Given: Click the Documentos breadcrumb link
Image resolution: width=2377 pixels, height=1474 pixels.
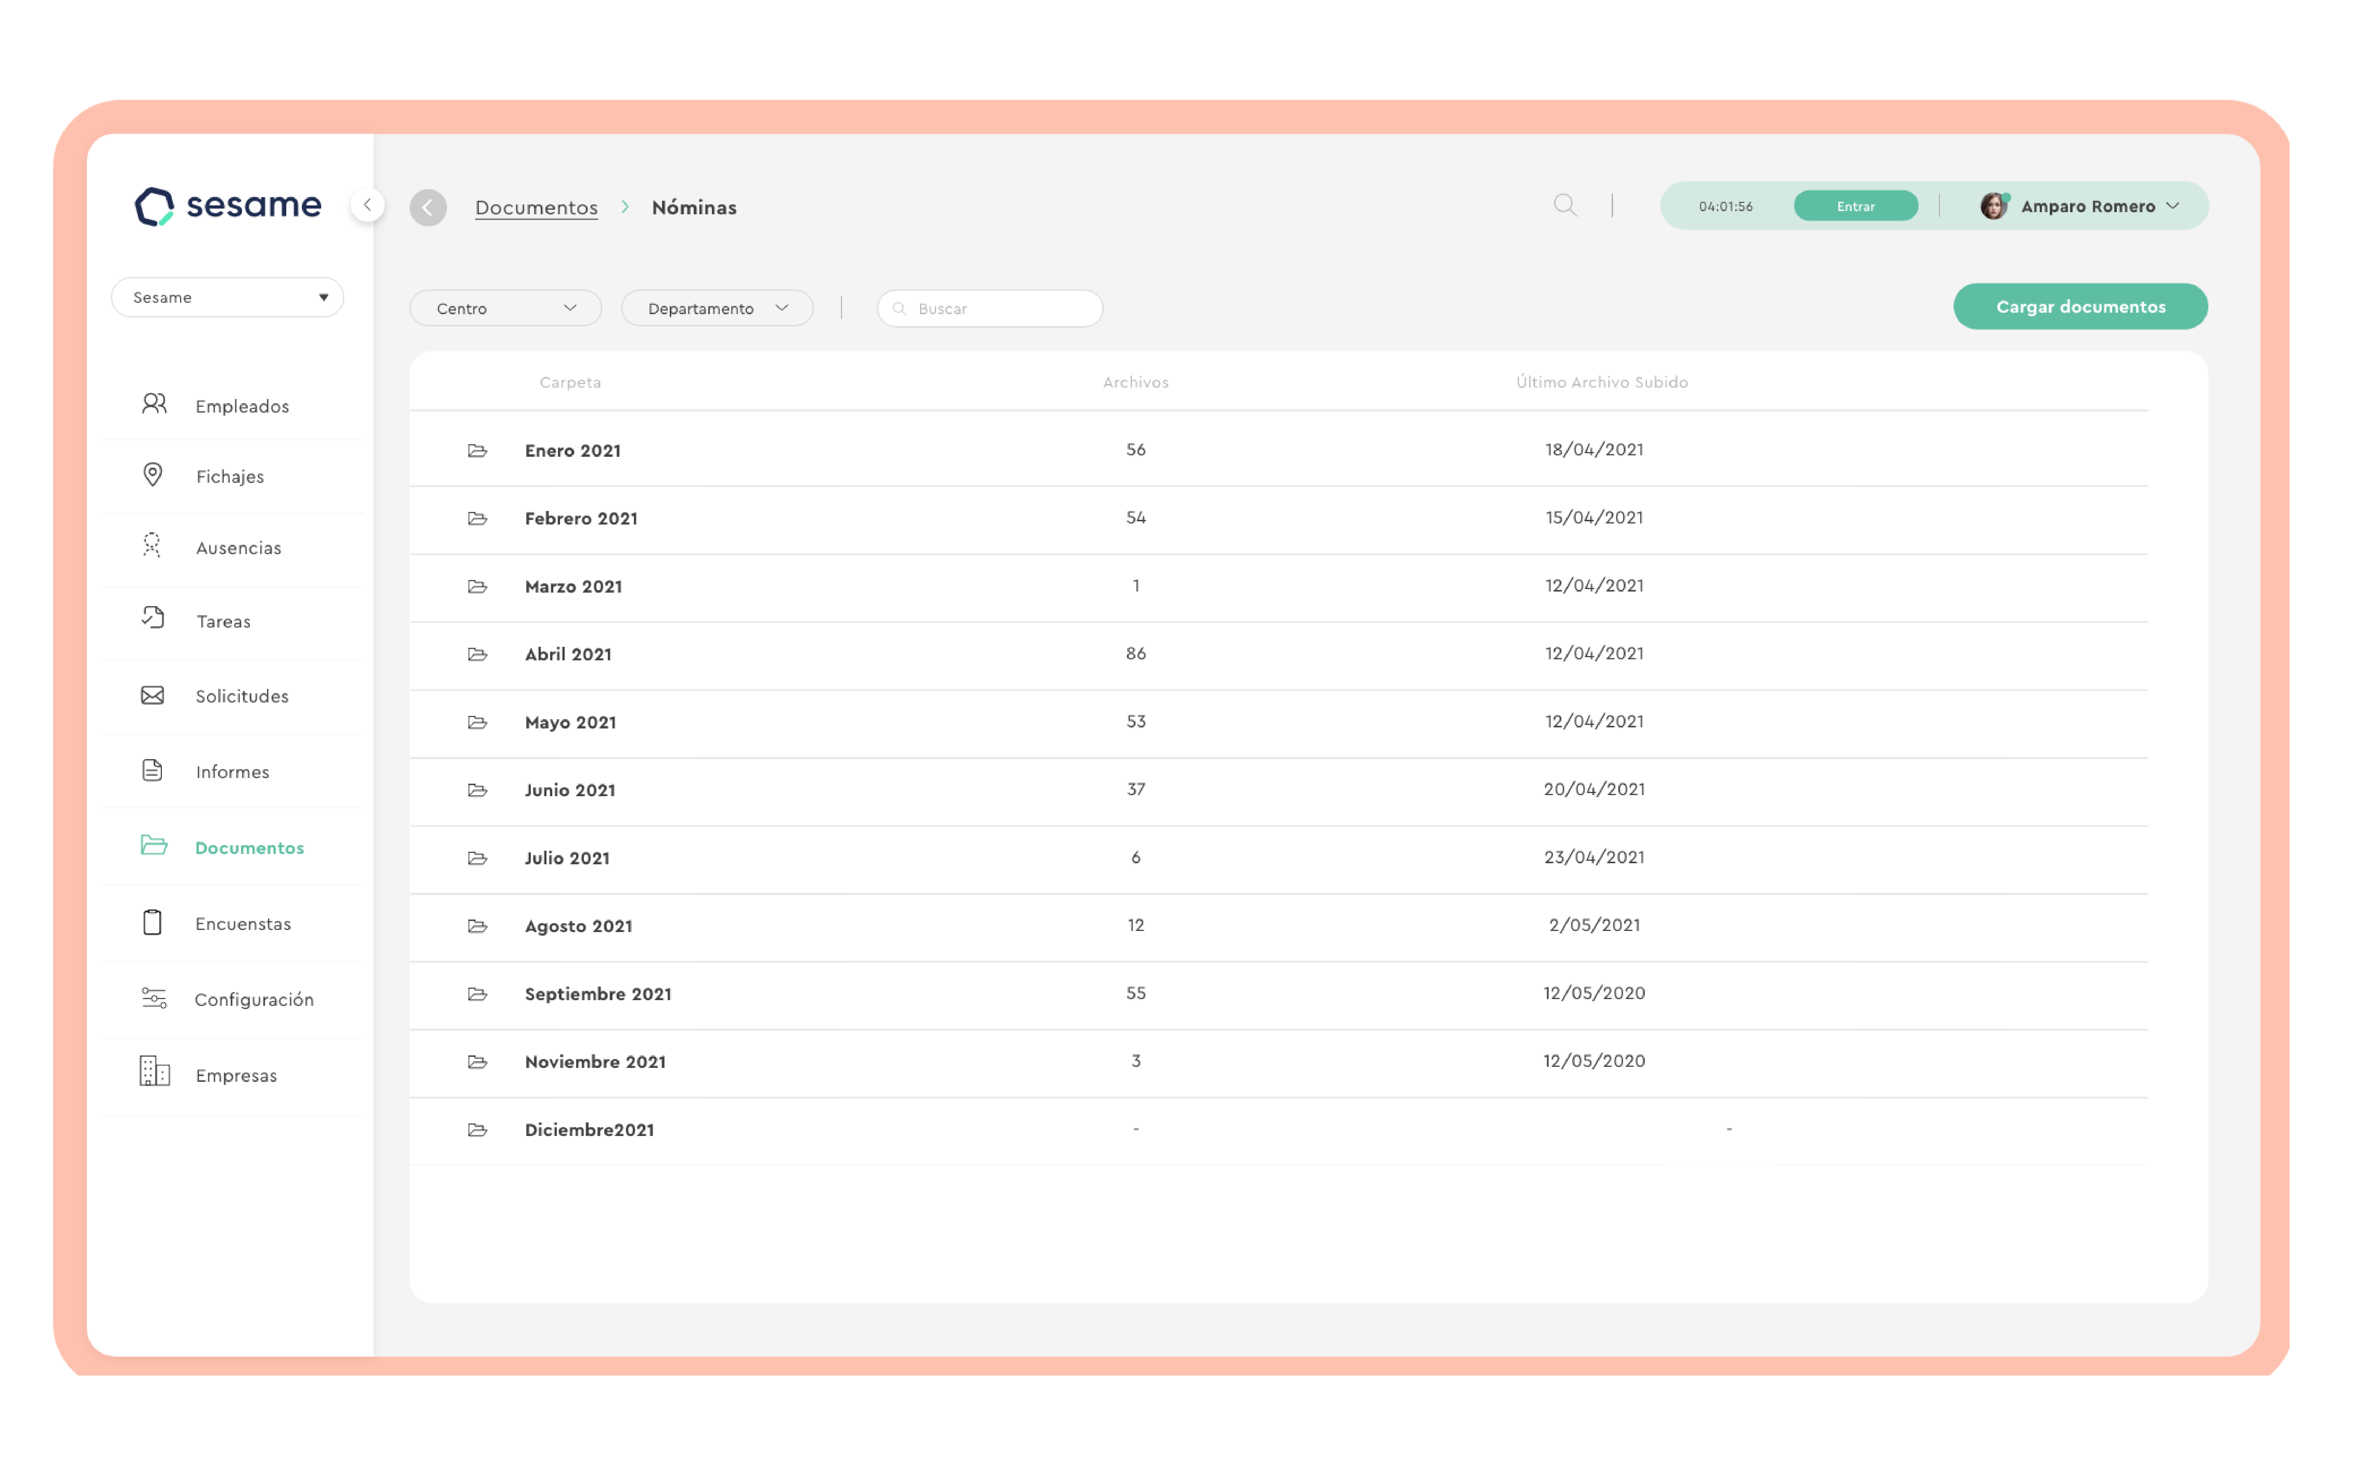Looking at the screenshot, I should click(x=536, y=208).
